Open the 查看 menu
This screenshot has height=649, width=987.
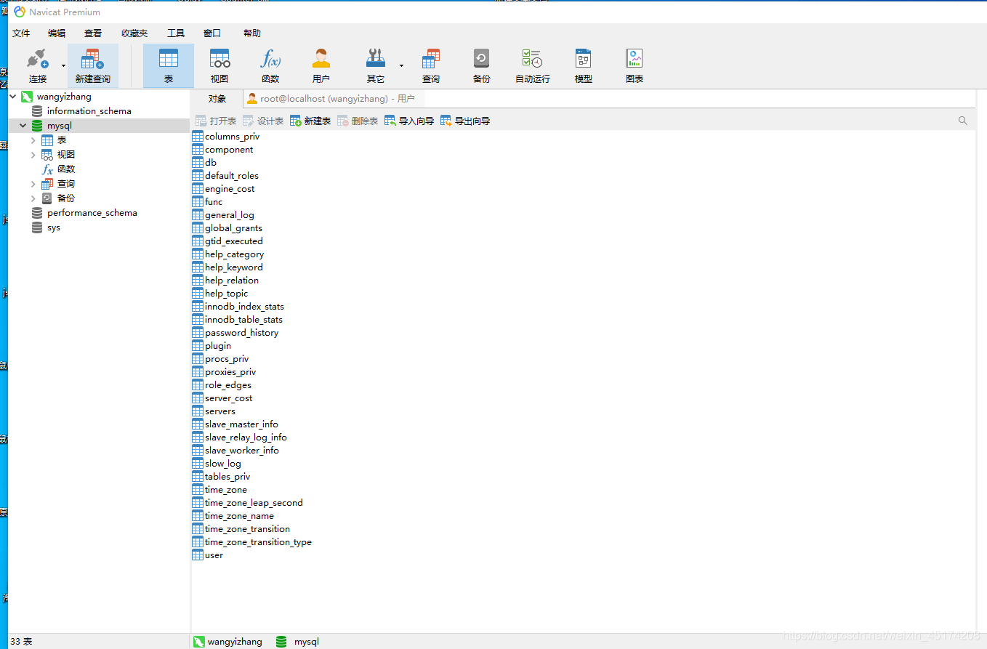point(93,33)
